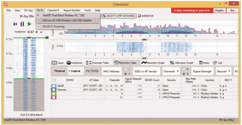The height and width of the screenshot is (125, 242).
Task: Click the Full 2.4 GHz Band label
Action: click(x=31, y=115)
